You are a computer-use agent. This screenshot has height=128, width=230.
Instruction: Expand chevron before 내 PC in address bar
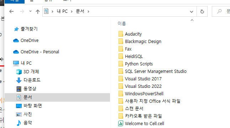[x=52, y=11]
